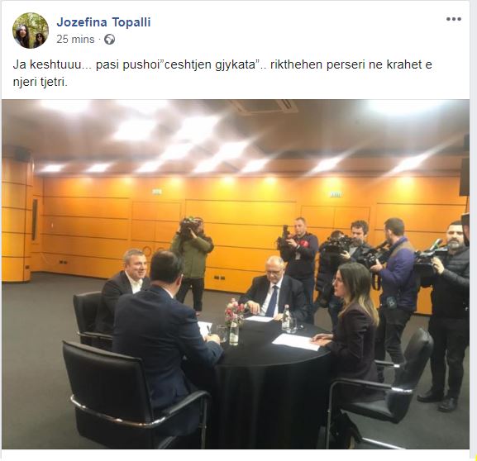Click the cameraman in the green jacket
Screen dimensions: 477x461
point(193,264)
